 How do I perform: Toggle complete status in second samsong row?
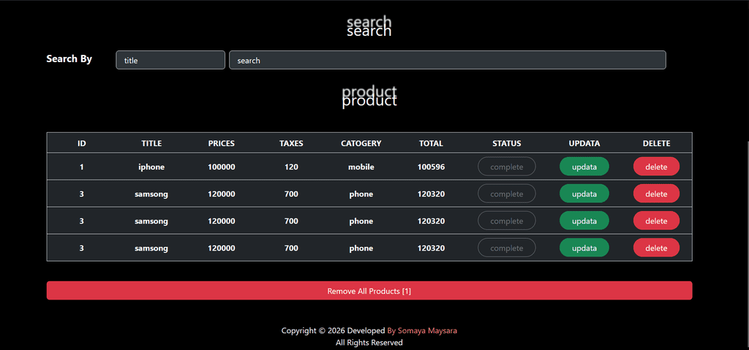(x=507, y=221)
